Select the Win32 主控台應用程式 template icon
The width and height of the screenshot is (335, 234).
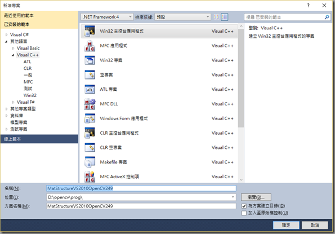pyautogui.click(x=90, y=31)
